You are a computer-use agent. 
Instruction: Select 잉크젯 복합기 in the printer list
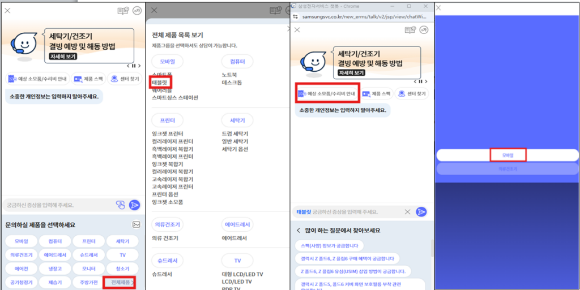point(167,164)
